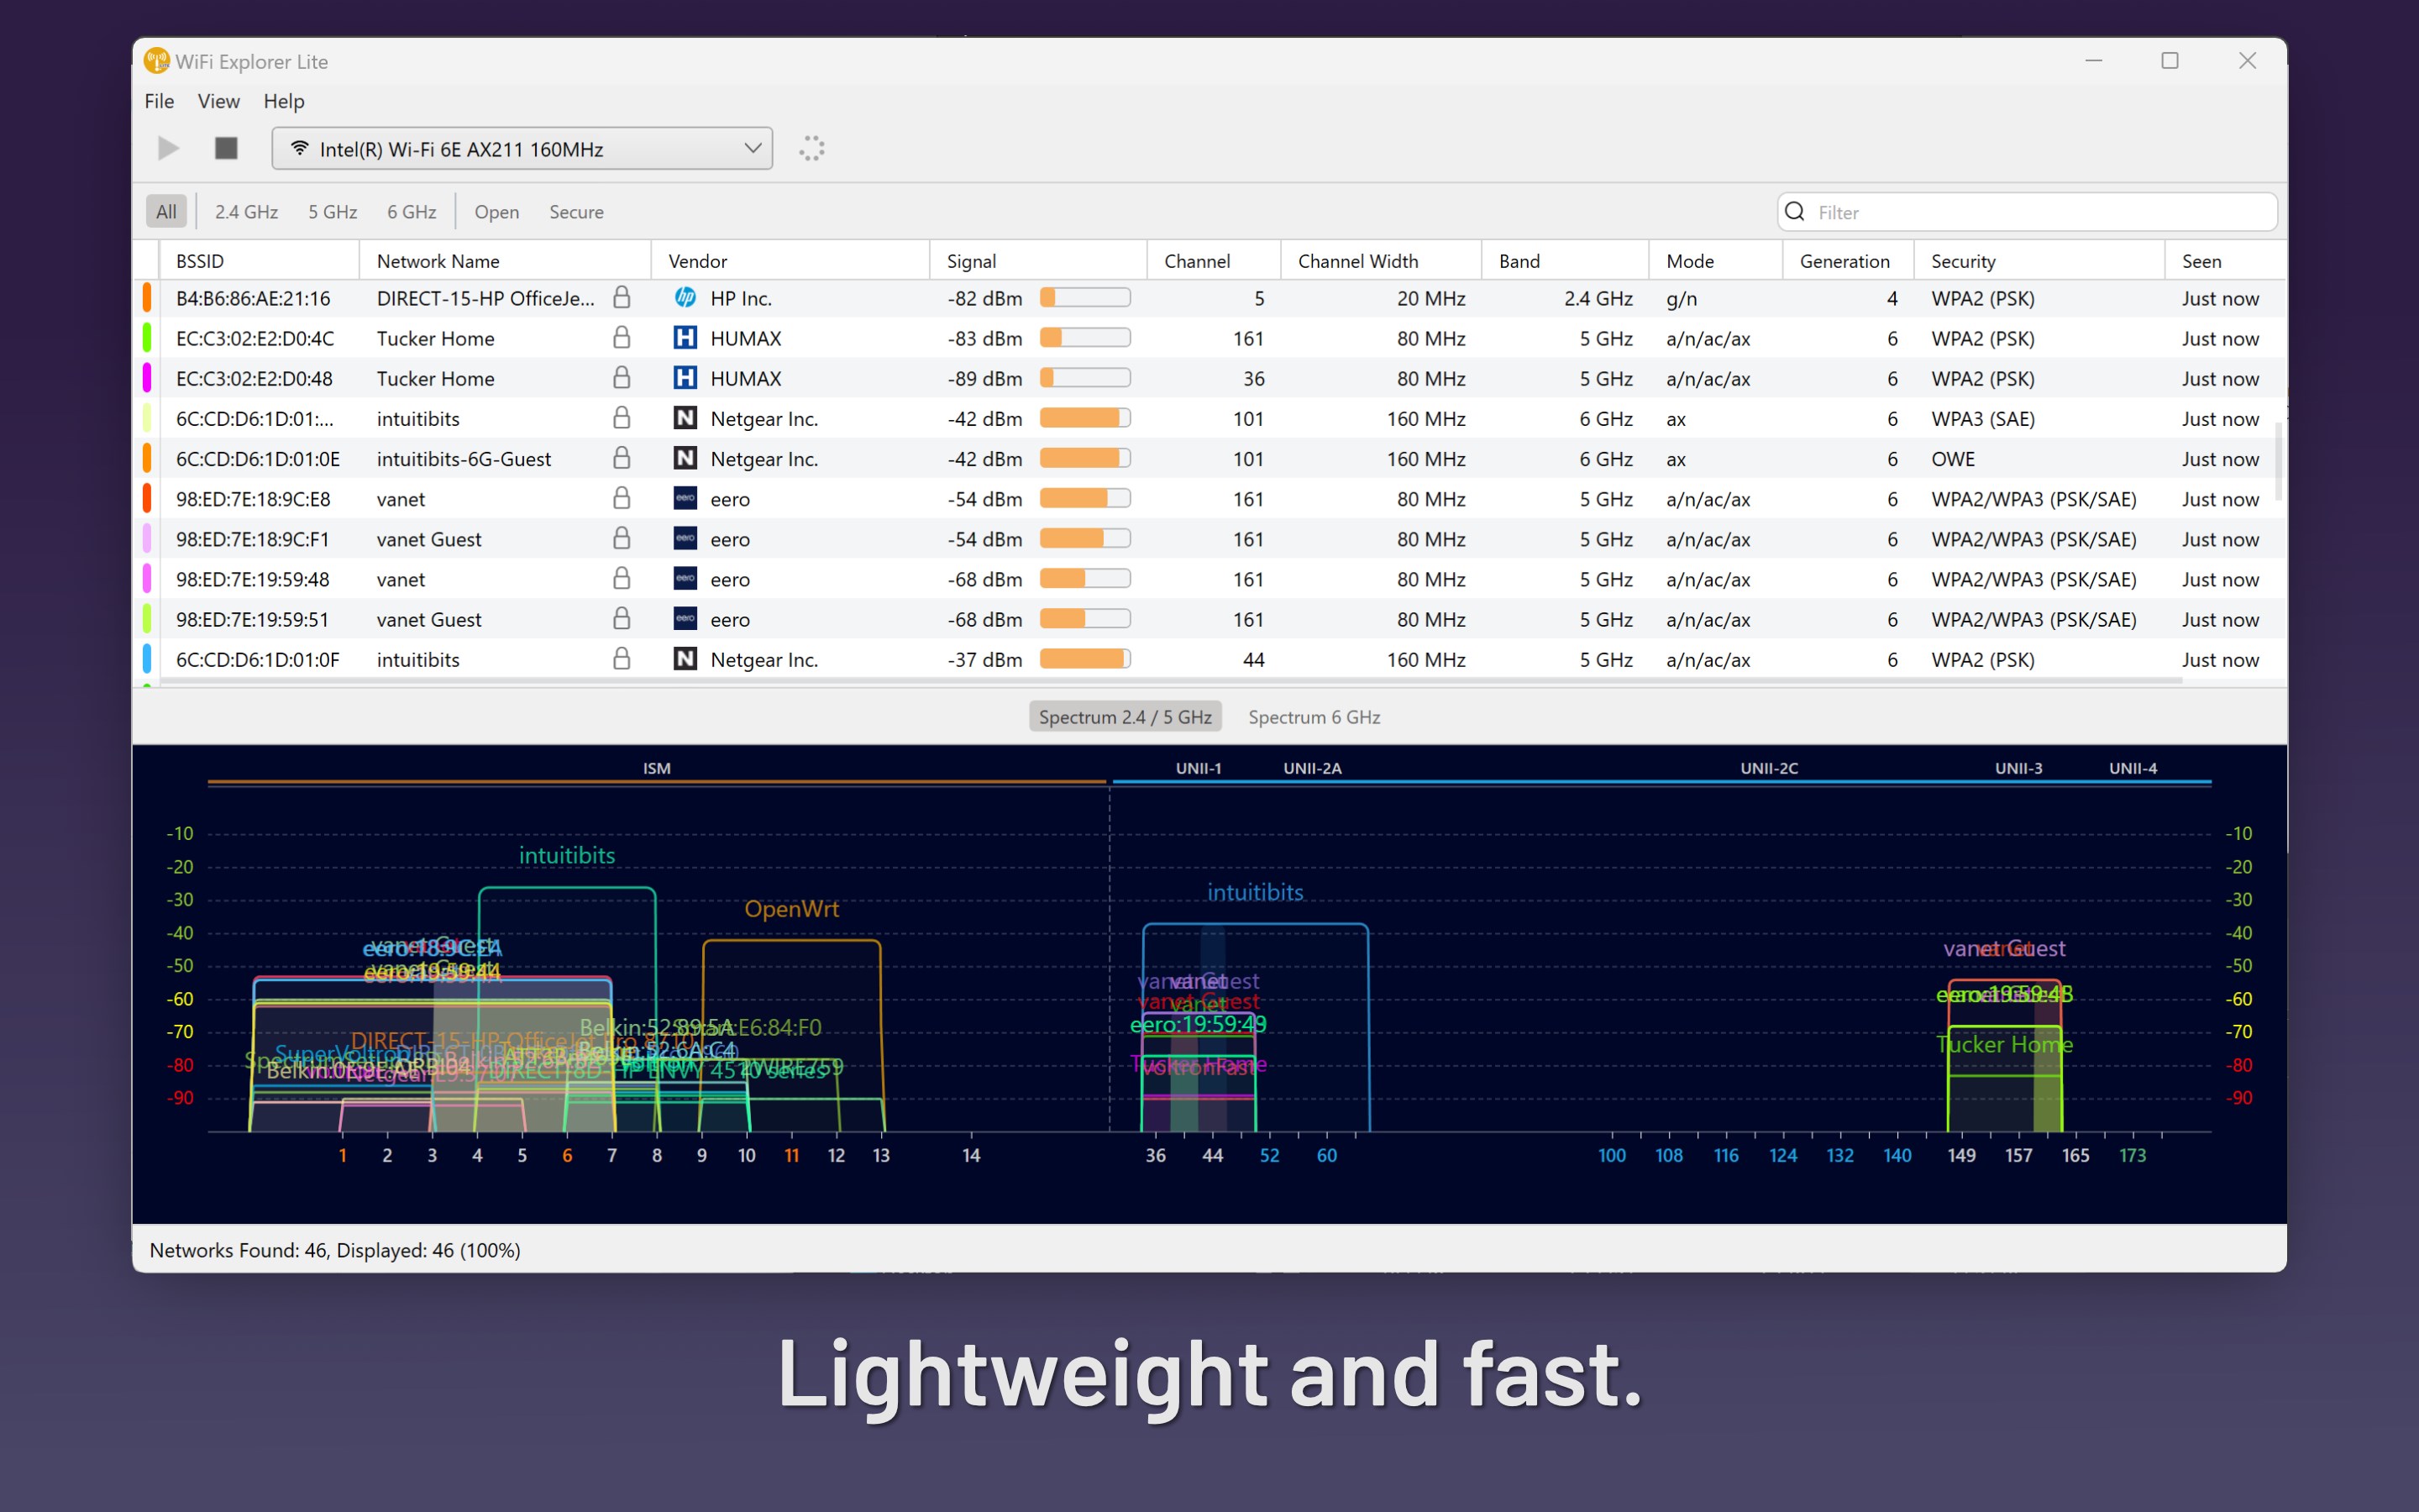The image size is (2419, 1512).
Task: Enable the Secure networks filter
Action: [575, 212]
